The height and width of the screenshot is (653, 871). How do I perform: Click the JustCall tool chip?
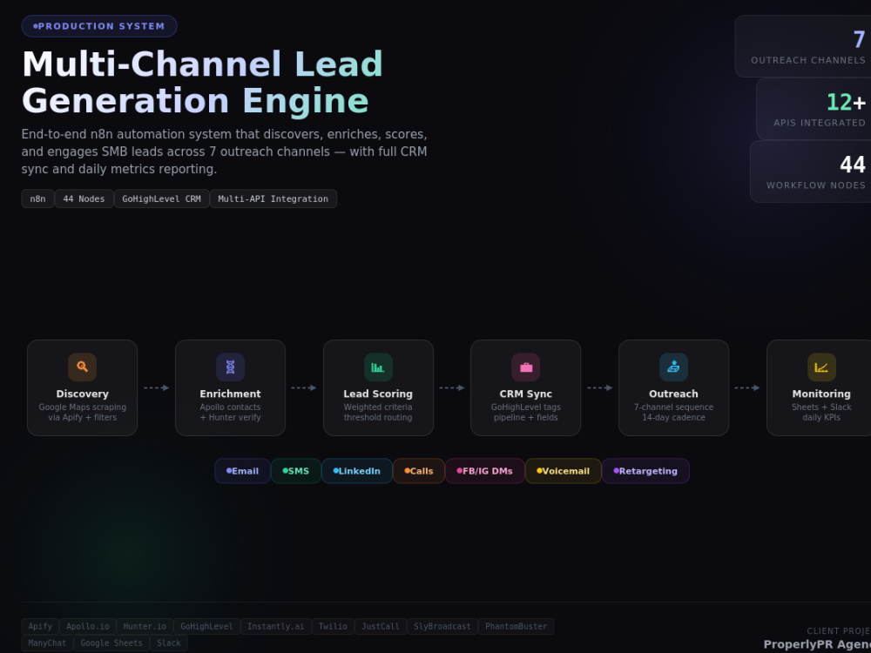tap(381, 626)
